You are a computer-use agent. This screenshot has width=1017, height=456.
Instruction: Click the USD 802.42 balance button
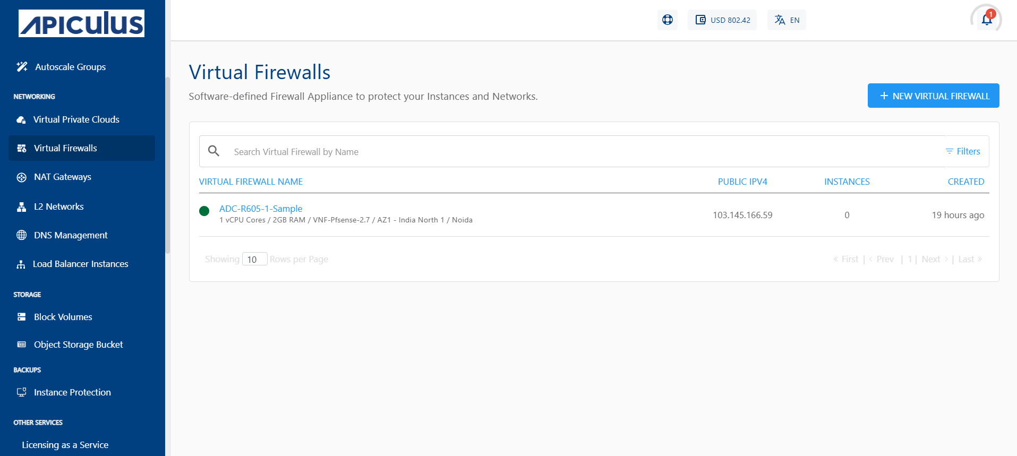pos(722,20)
